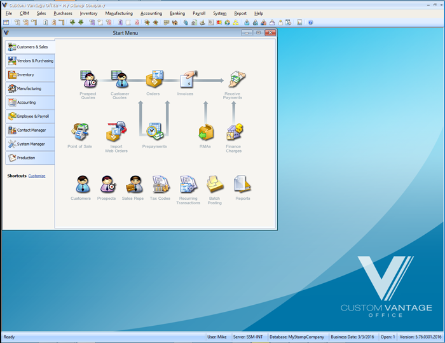Open Recurring Transactions icon
Viewport: 445px width, 343px height.
pyautogui.click(x=188, y=184)
